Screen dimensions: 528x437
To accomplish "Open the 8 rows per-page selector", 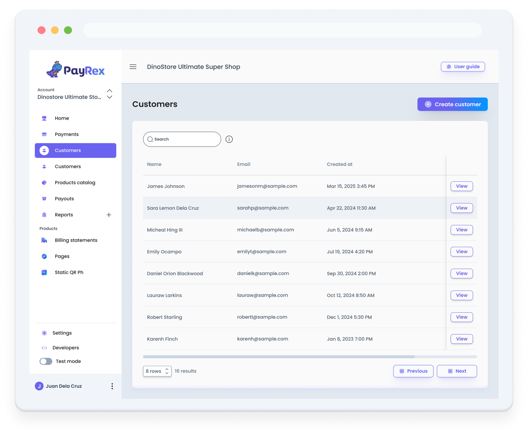I will (157, 371).
